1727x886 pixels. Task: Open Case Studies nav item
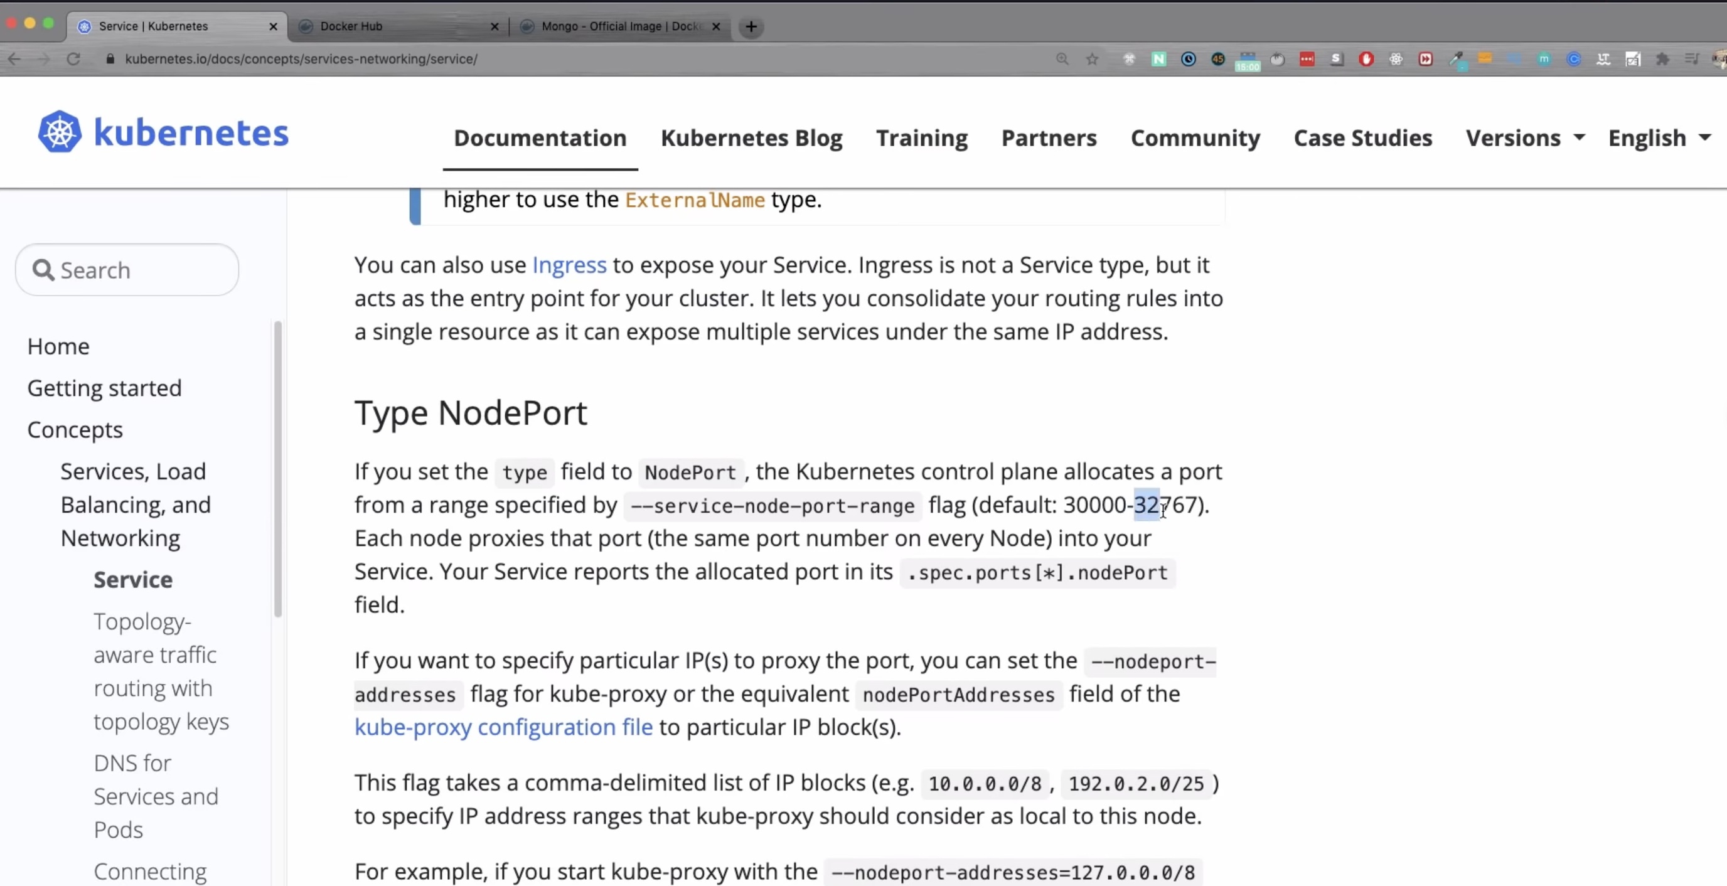tap(1362, 137)
